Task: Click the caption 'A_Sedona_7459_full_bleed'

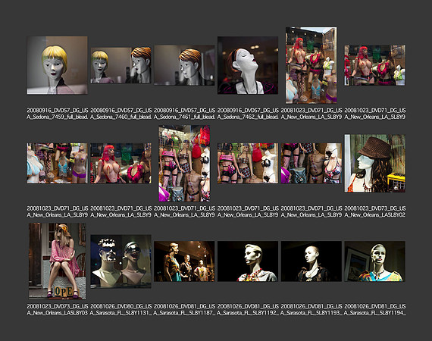Action: pos(58,117)
